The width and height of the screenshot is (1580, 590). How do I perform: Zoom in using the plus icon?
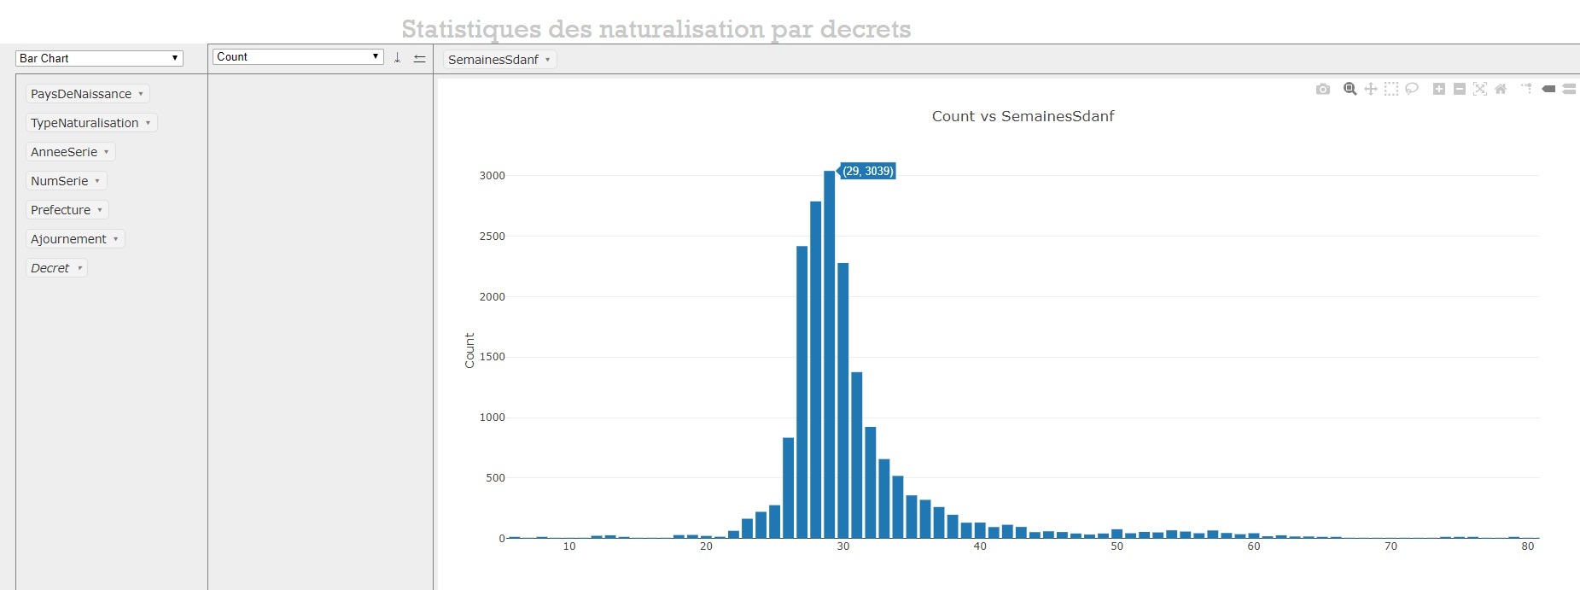pos(1439,89)
